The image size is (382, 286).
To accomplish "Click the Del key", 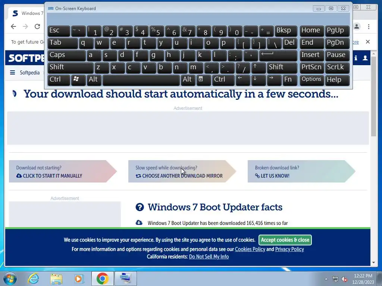I will click(x=290, y=43).
